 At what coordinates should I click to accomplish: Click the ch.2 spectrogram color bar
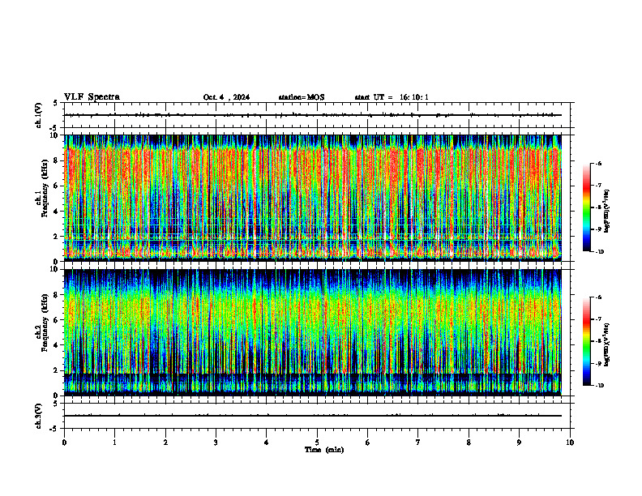(586, 341)
